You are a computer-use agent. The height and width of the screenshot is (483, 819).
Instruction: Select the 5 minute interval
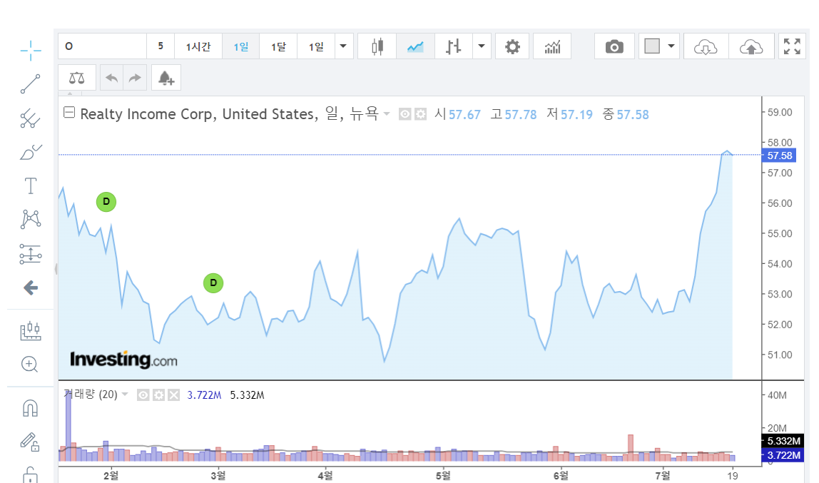161,46
